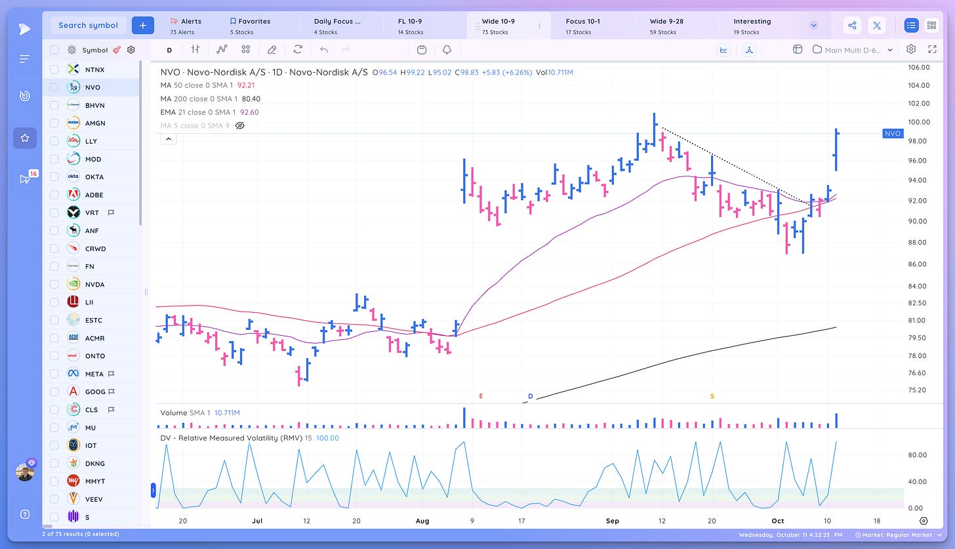Click the flag next to VRT

[111, 213]
